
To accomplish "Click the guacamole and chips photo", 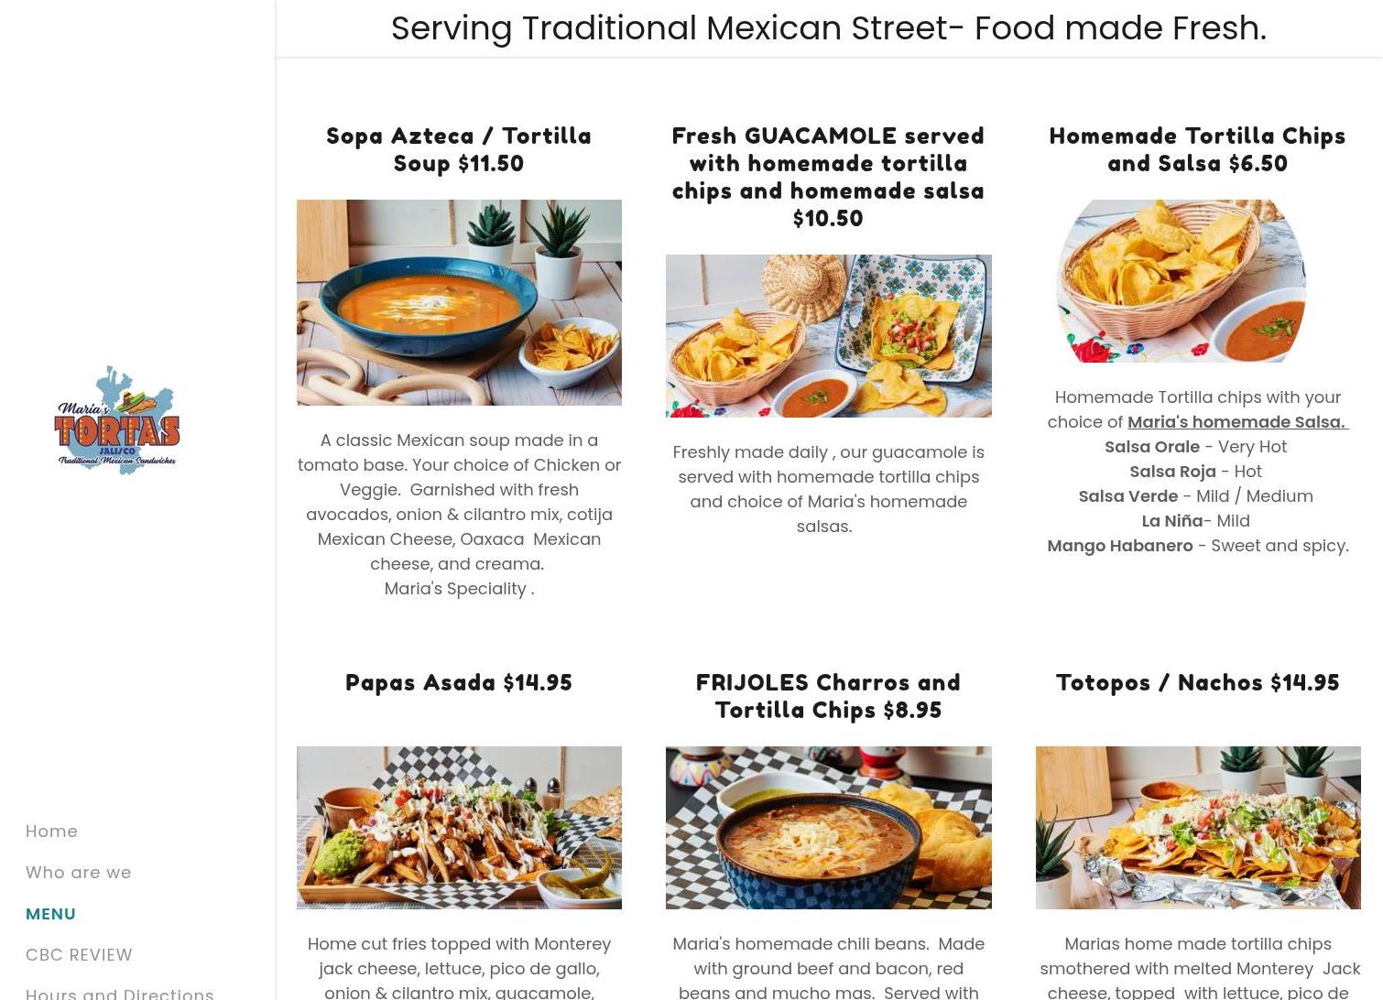I will [x=829, y=336].
